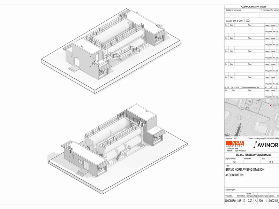Click the heading 'ALLE MÅL SJEKKES PÅ STEDET'
This screenshot has height=209, width=279.
click(253, 7)
